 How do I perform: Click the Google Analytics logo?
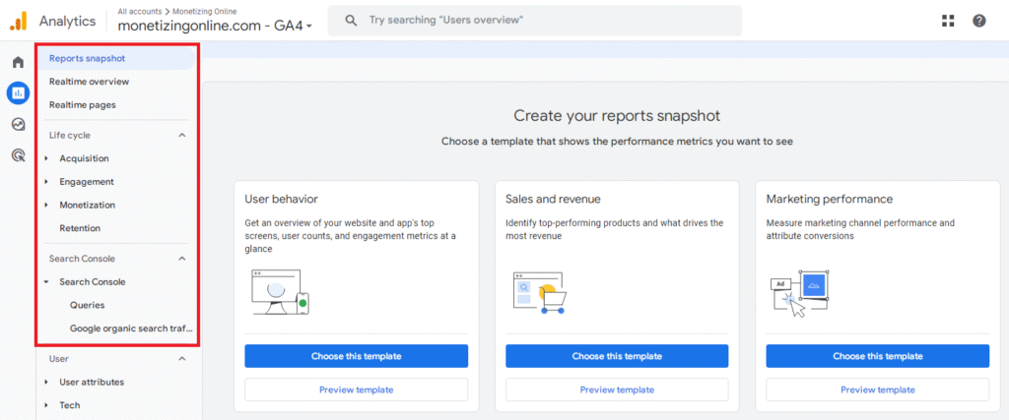click(18, 21)
